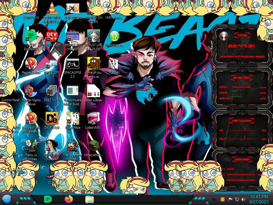Open the FURRY FUX desktop shortcut
The height and width of the screenshot is (205, 273).
(x=31, y=17)
